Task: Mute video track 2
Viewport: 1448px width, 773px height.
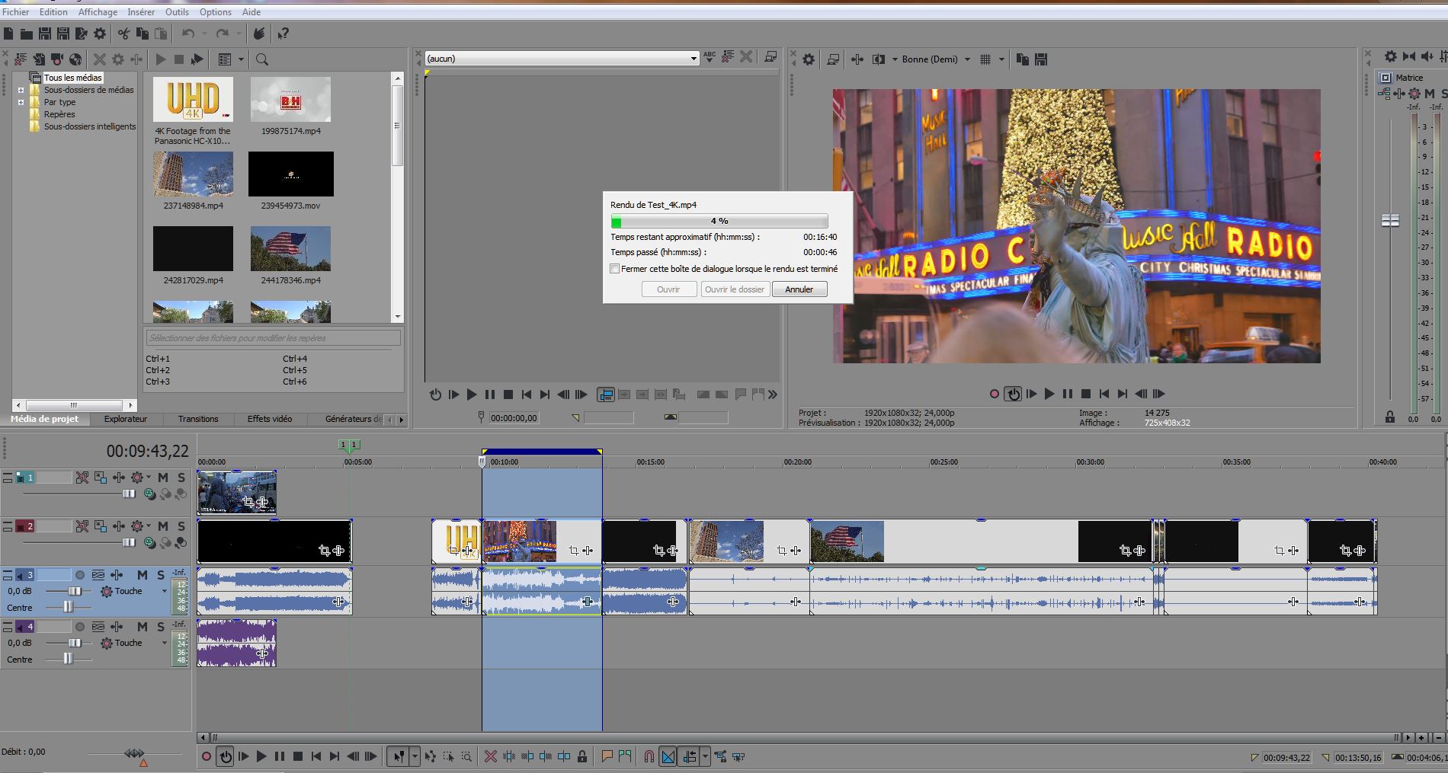Action: tap(163, 526)
